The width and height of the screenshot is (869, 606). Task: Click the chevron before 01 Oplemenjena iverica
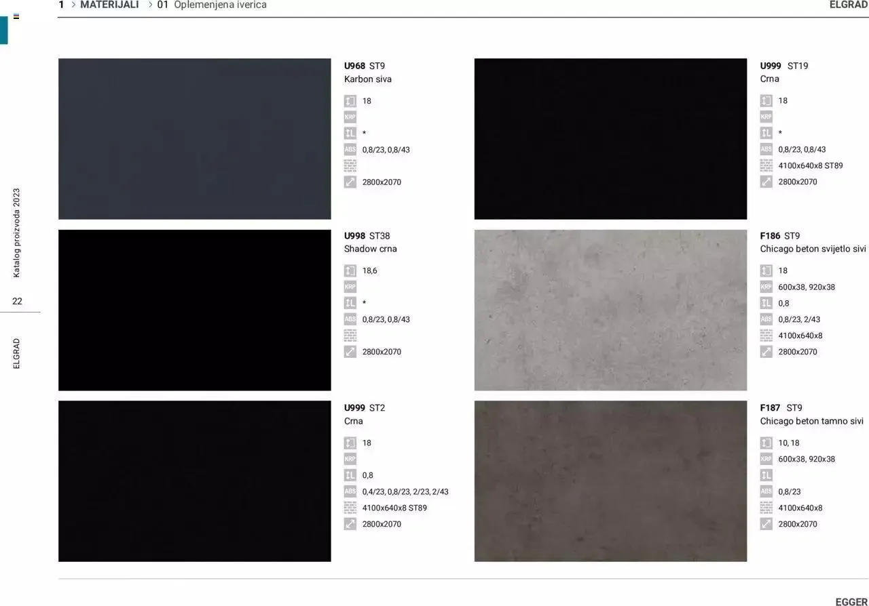click(x=150, y=5)
